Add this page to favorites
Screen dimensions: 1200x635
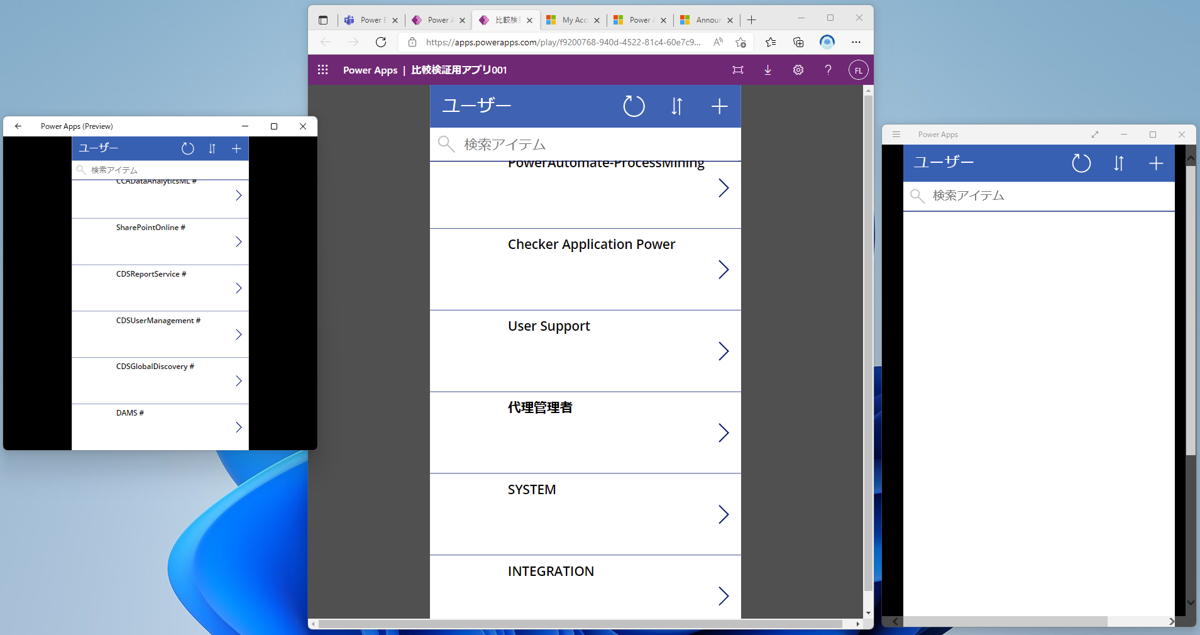click(740, 42)
